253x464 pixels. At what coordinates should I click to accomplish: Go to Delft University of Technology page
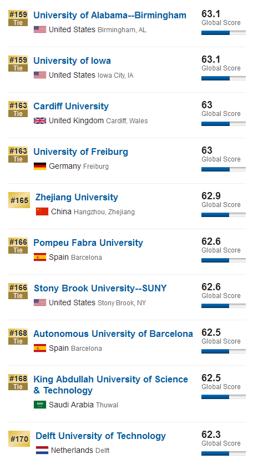coord(100,436)
